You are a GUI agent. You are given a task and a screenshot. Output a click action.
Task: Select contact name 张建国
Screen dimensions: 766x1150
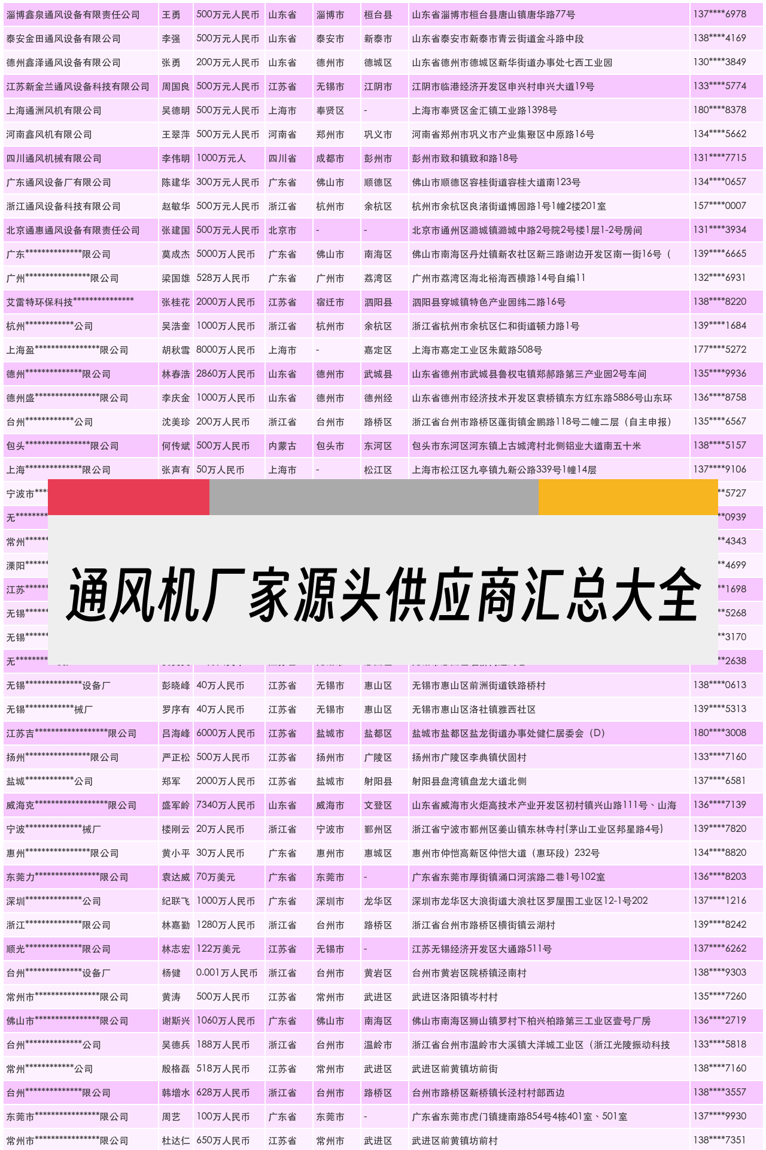(176, 230)
